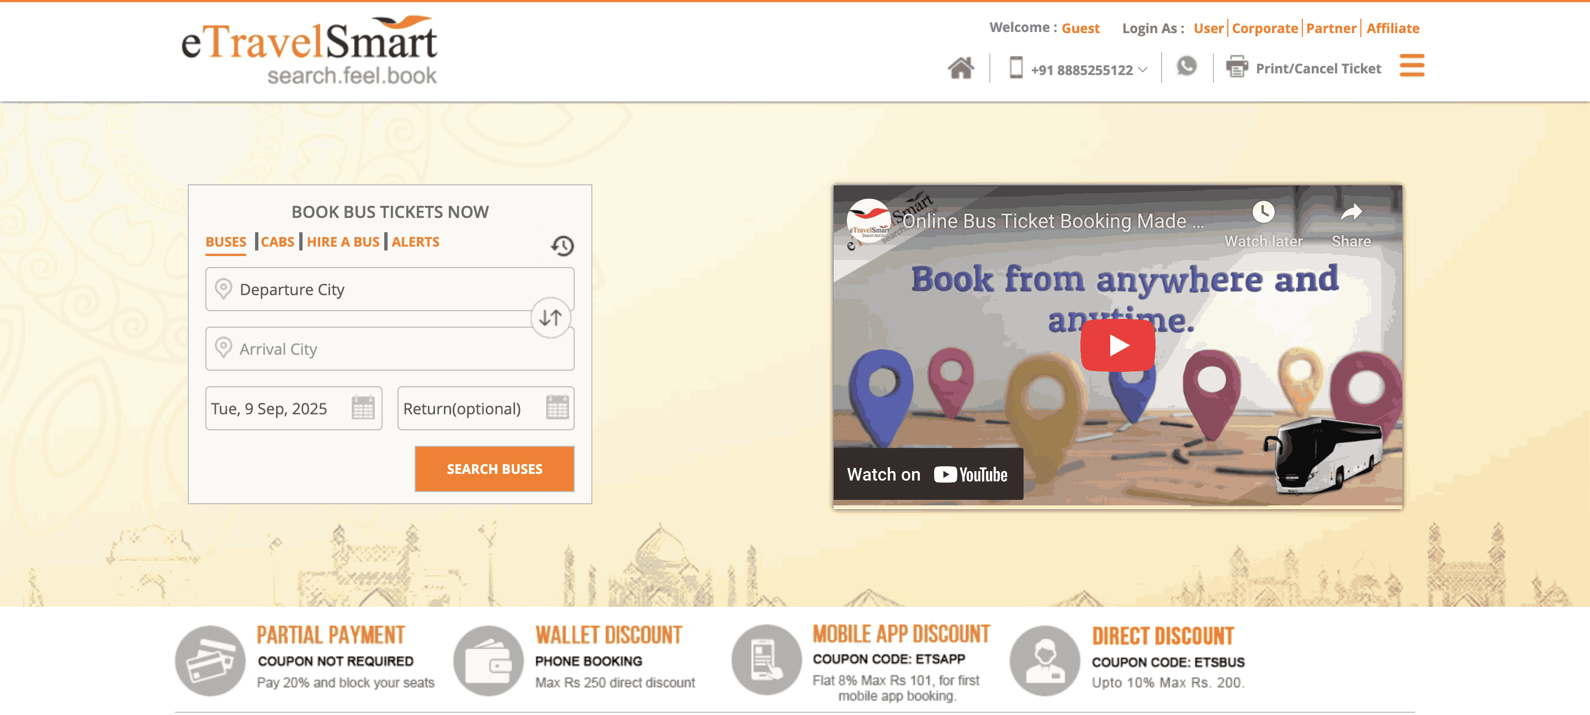The width and height of the screenshot is (1590, 715).
Task: Click the Print/Cancel Ticket link
Action: point(1317,68)
